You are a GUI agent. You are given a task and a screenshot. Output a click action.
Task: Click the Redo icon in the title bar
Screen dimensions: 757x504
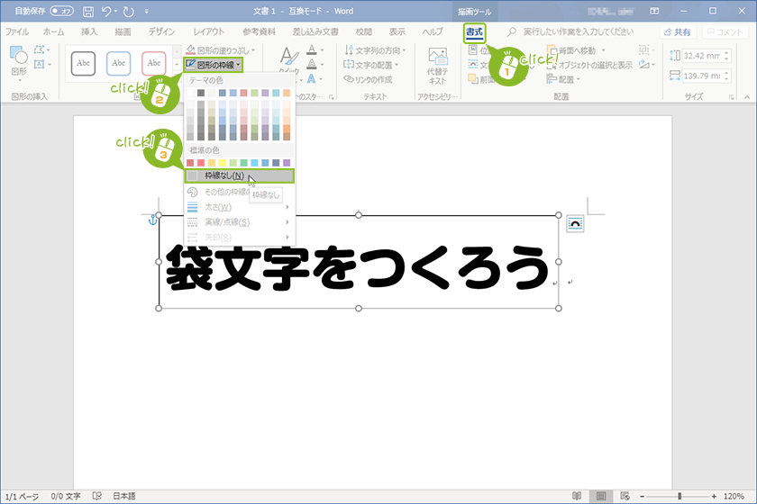coord(128,12)
